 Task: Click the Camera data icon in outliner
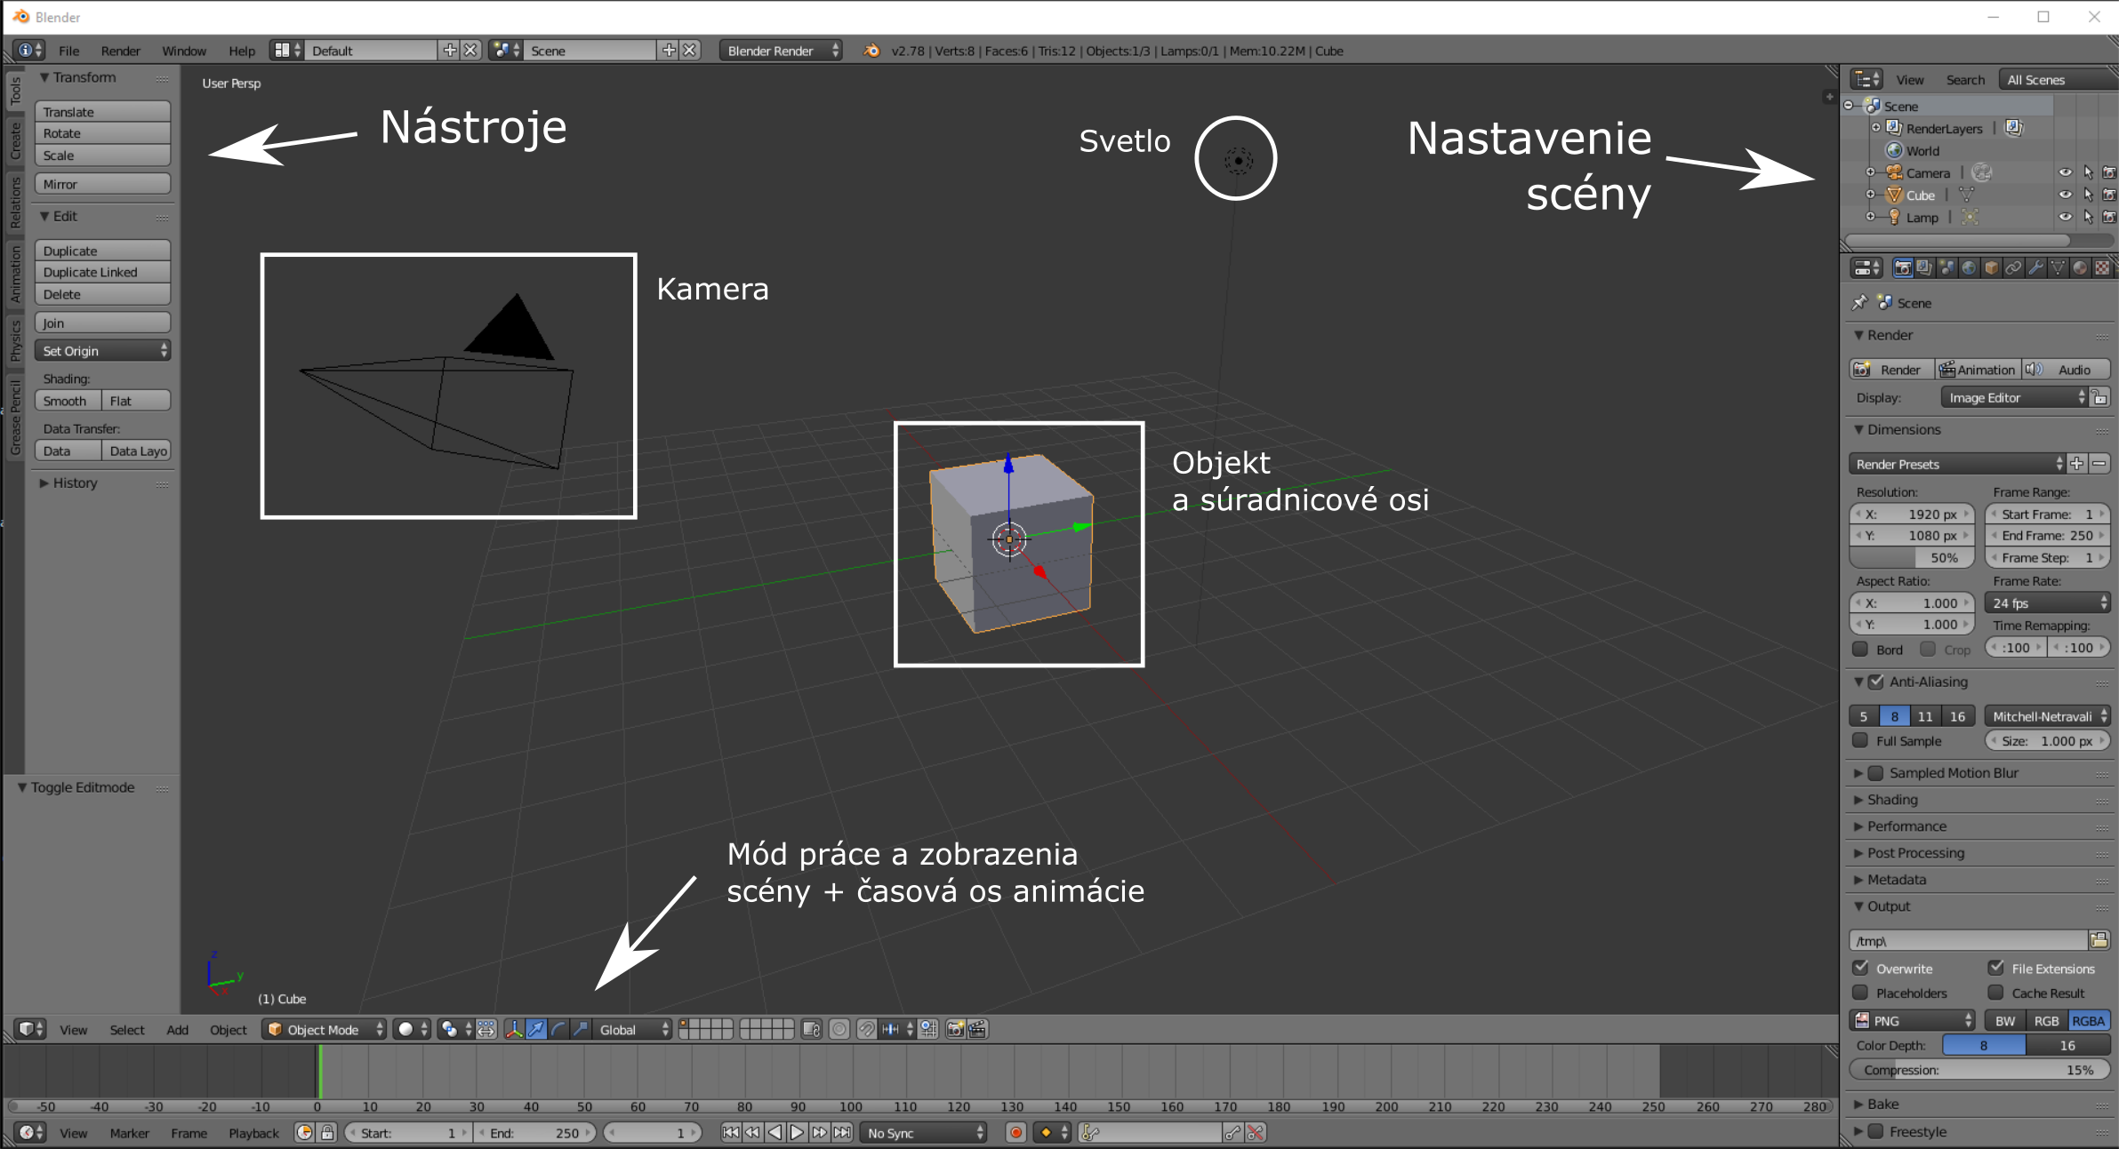[1981, 172]
